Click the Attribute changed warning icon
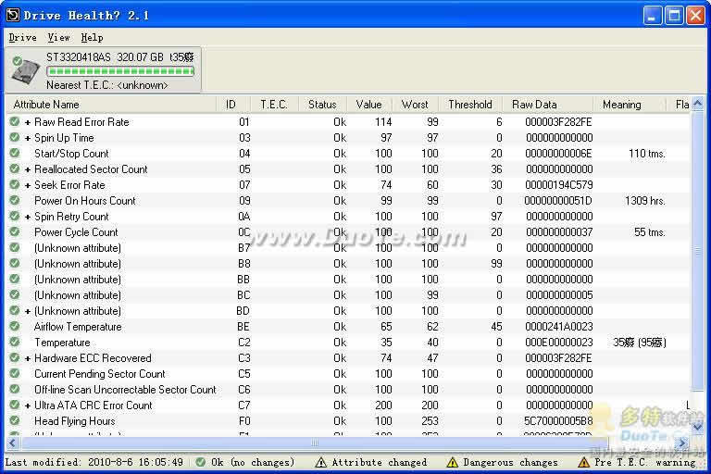711x474 pixels. (x=320, y=462)
